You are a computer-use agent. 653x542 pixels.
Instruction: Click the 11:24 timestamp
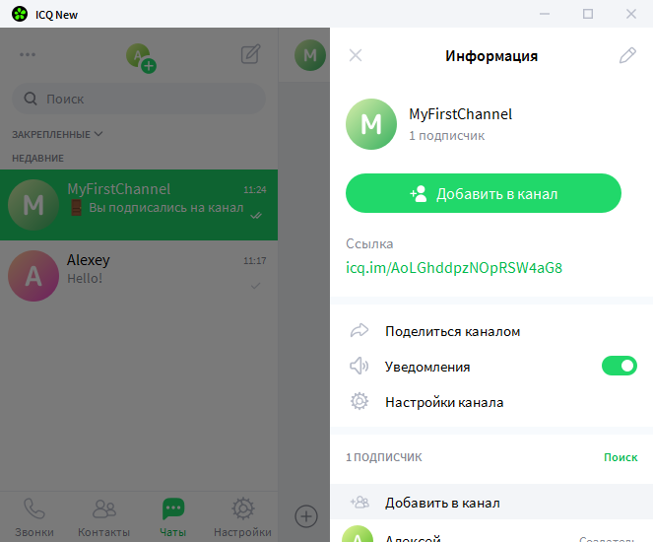click(255, 190)
